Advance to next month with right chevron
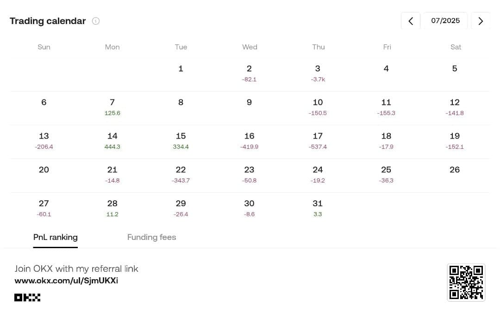 481,21
